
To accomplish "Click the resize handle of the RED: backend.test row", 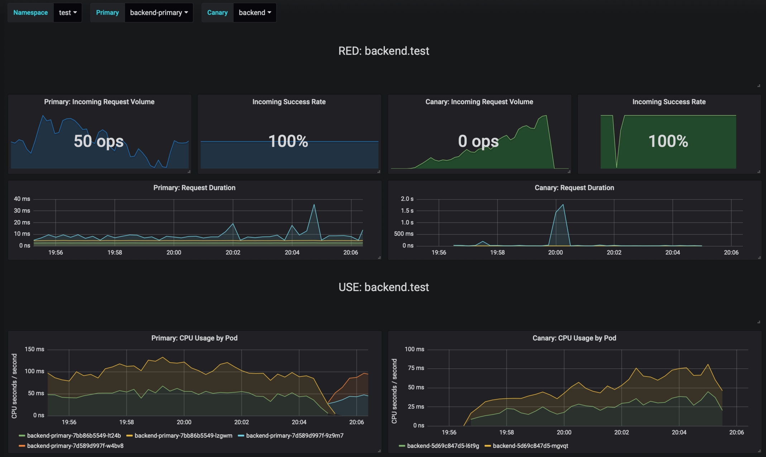I will tap(758, 86).
